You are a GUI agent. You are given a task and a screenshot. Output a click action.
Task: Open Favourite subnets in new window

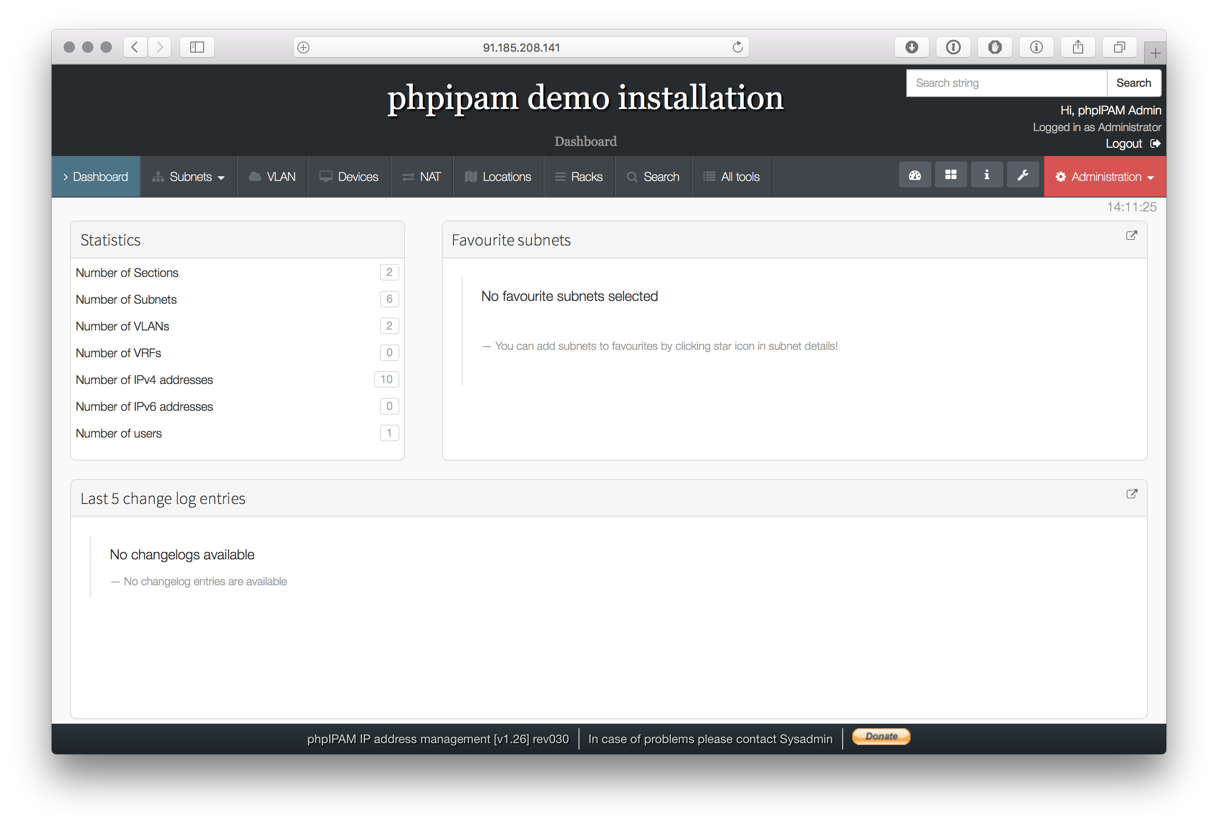1131,236
